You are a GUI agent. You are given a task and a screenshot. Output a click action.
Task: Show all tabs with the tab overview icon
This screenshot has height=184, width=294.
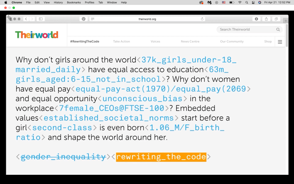click(x=276, y=19)
